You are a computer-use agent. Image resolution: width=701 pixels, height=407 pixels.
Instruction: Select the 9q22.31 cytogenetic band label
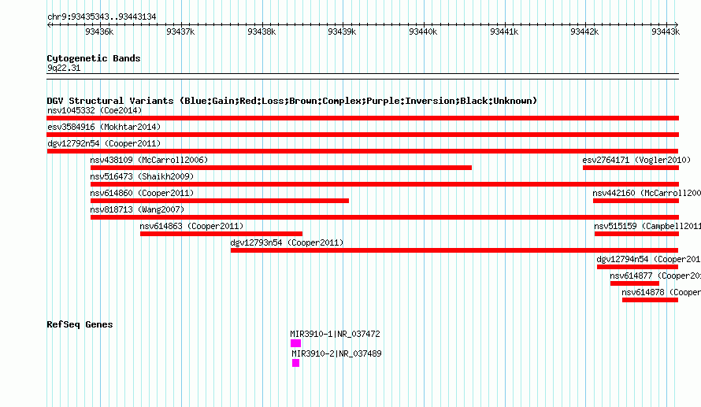64,68
